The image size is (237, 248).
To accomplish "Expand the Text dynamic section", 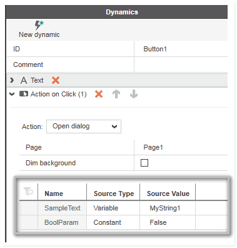I will coord(12,80).
